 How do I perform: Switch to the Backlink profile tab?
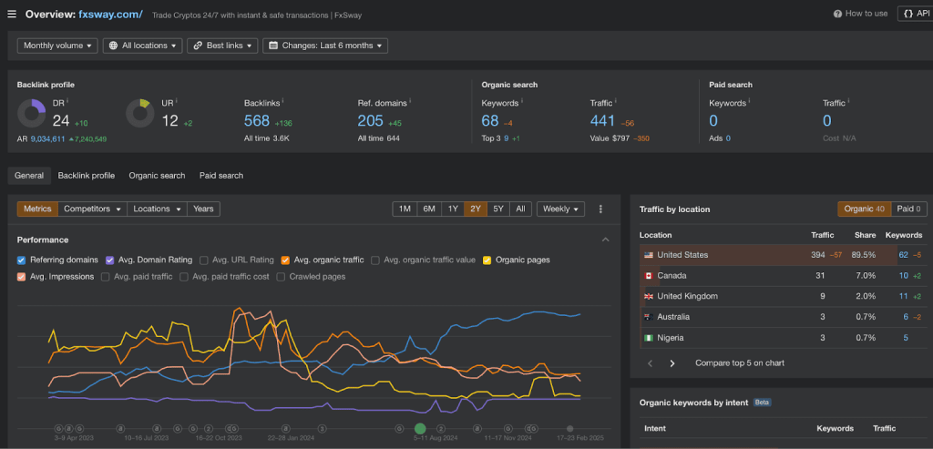coord(87,176)
